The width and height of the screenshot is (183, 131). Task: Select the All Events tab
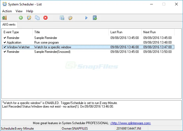[9, 25]
